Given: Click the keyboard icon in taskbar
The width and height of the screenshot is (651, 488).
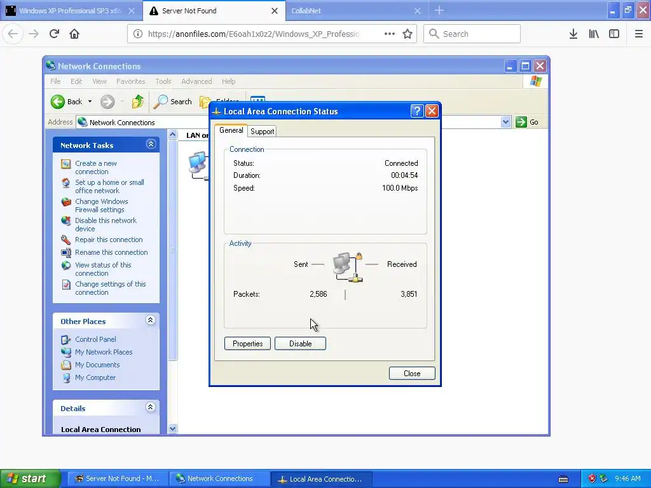Looking at the screenshot, I should pos(563,479).
